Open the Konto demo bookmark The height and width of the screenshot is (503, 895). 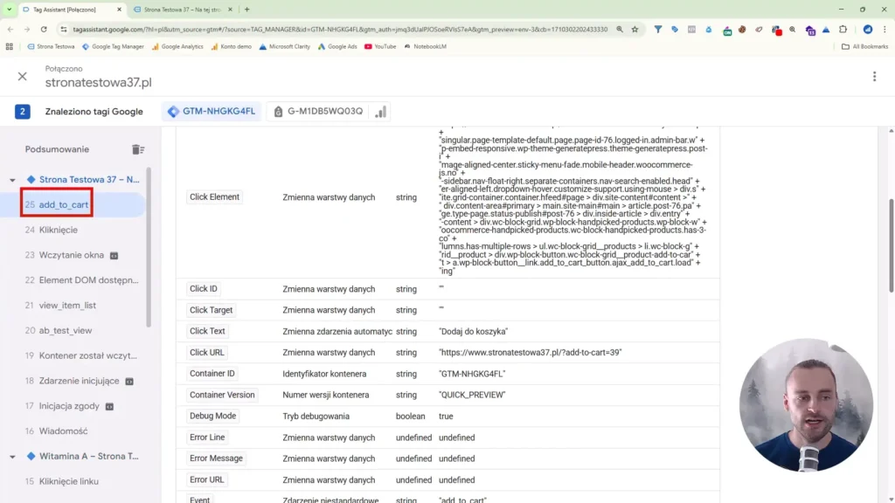231,47
